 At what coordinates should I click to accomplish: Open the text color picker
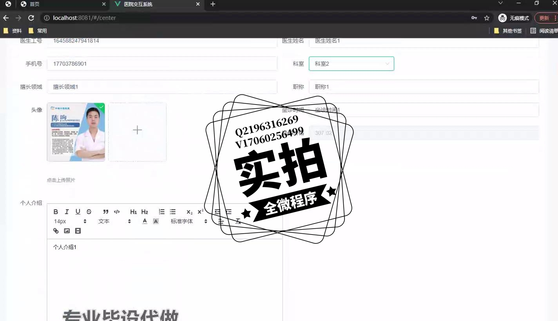[x=145, y=221]
